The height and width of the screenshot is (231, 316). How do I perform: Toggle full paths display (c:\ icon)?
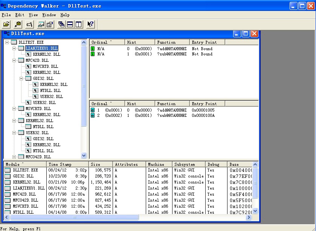(x=29, y=24)
